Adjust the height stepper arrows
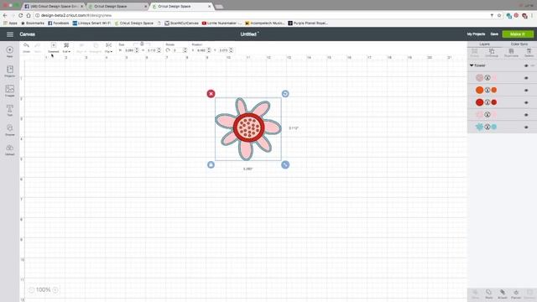 click(x=159, y=50)
